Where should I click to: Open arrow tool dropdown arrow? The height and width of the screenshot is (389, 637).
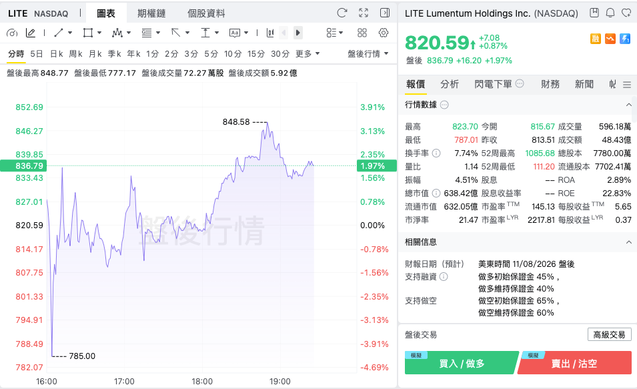coord(187,33)
